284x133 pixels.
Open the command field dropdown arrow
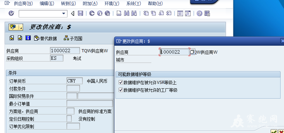(x=63, y=13)
